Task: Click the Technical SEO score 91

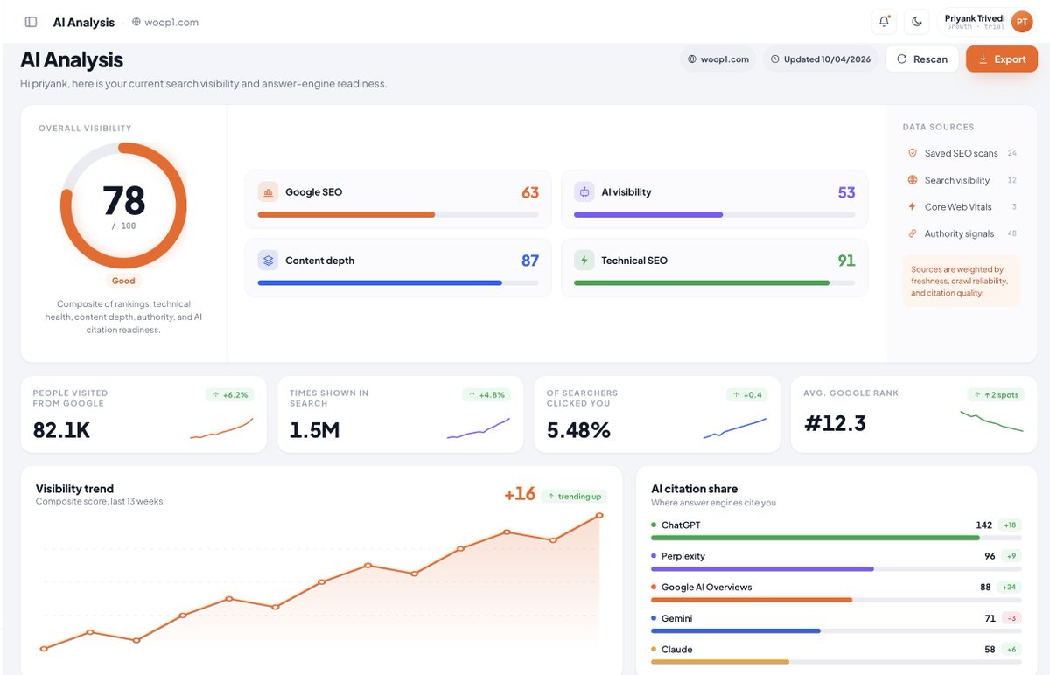Action: point(846,261)
